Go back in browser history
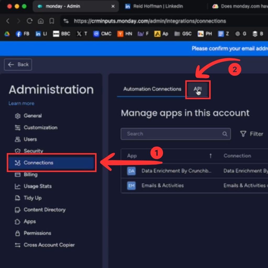The image size is (268, 268). click(x=8, y=21)
